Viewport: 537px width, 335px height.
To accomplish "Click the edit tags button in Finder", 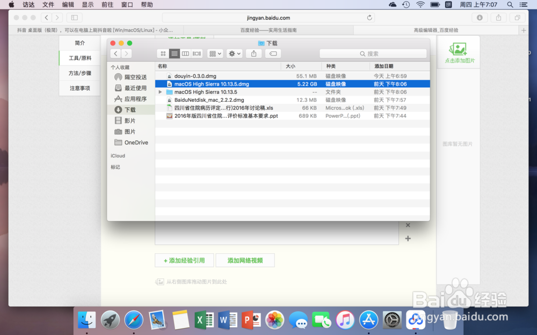I will (x=273, y=54).
